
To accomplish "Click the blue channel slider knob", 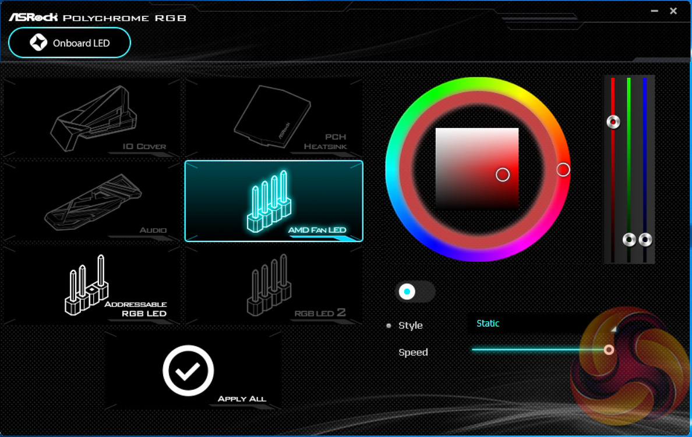I will [x=645, y=239].
